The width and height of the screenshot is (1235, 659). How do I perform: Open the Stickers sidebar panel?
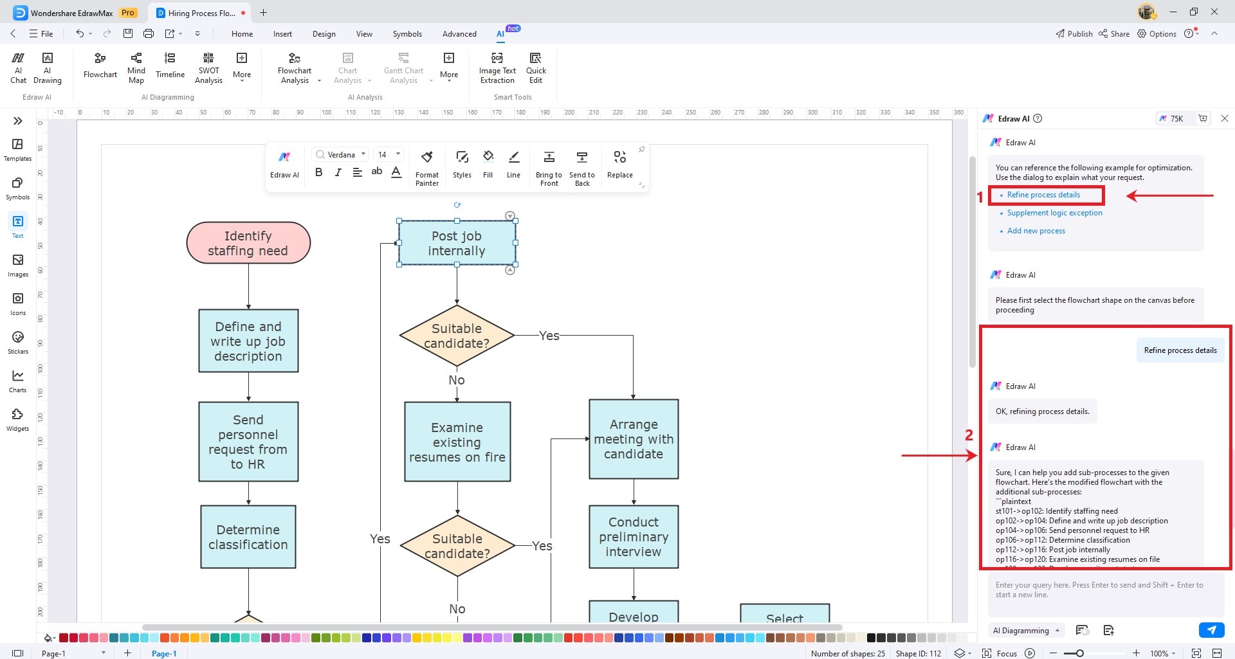click(x=18, y=343)
